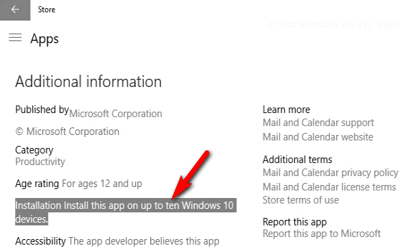
Task: Open the Productivity category link
Action: 40,162
